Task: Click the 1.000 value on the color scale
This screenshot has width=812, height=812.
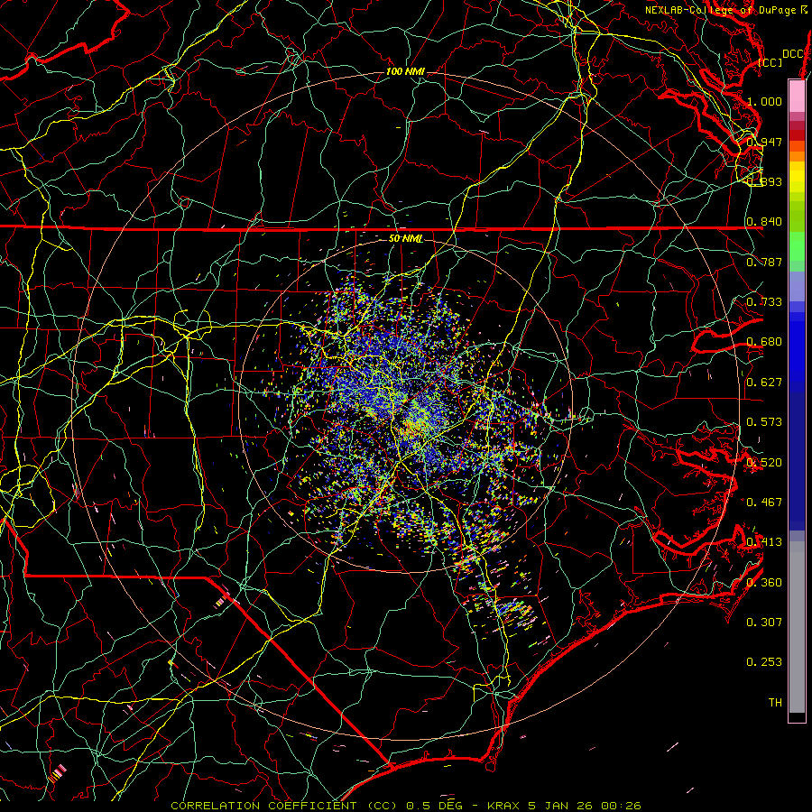Action: click(x=764, y=101)
